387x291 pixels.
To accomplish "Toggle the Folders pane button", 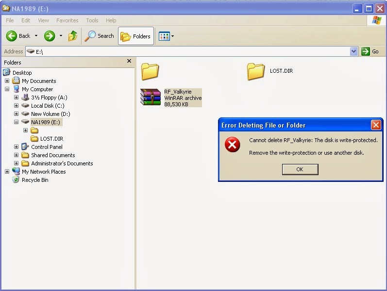I will coord(136,36).
